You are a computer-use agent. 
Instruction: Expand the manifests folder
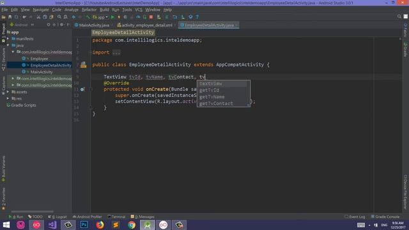8,38
